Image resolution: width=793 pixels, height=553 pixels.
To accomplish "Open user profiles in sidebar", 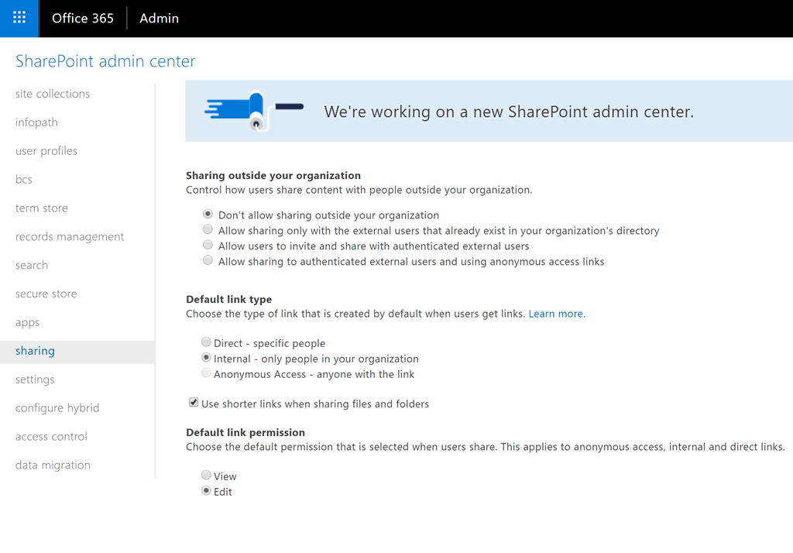I will (x=46, y=151).
